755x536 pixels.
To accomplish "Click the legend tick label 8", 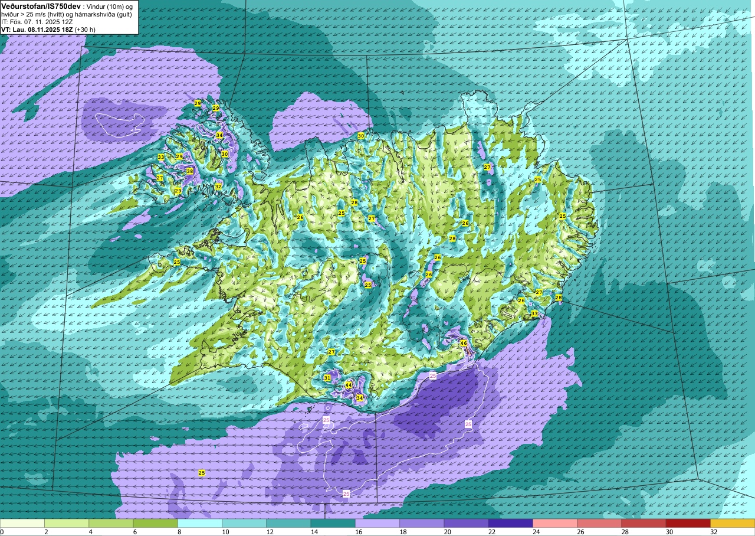I will tap(179, 532).
